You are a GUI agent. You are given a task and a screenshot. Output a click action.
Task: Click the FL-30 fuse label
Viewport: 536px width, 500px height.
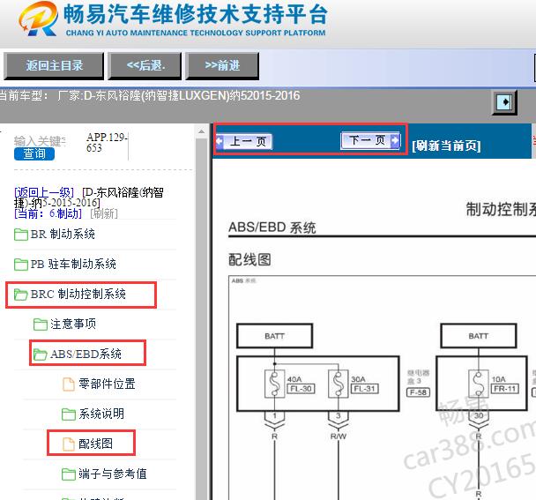(301, 389)
